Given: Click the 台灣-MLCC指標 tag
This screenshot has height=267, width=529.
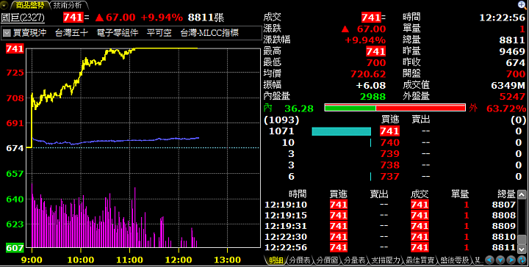Looking at the screenshot, I should click(209, 33).
